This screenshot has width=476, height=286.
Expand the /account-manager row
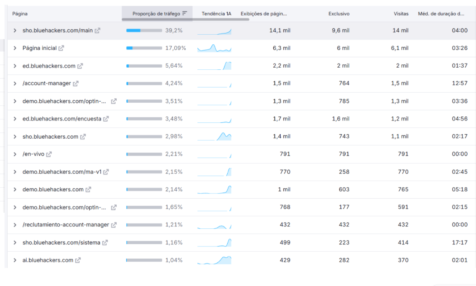pyautogui.click(x=15, y=84)
